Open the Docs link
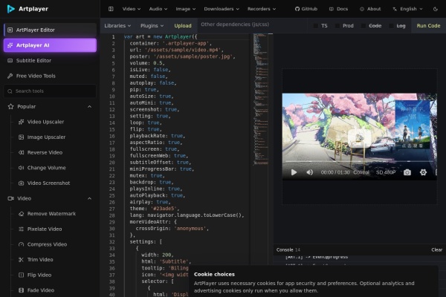Viewport: 446px width, 297px height. 338,9
